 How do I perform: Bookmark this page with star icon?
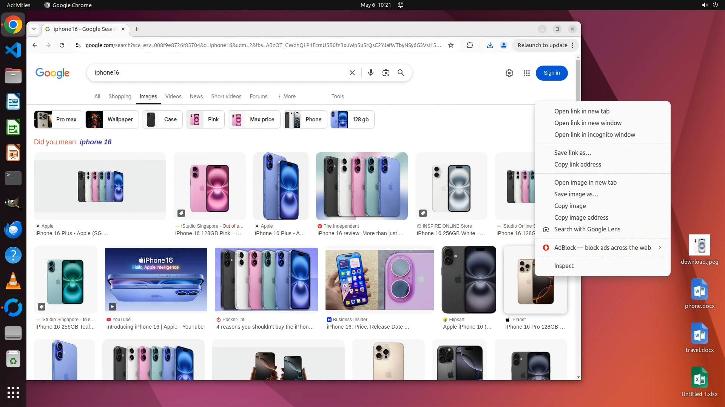tap(450, 45)
